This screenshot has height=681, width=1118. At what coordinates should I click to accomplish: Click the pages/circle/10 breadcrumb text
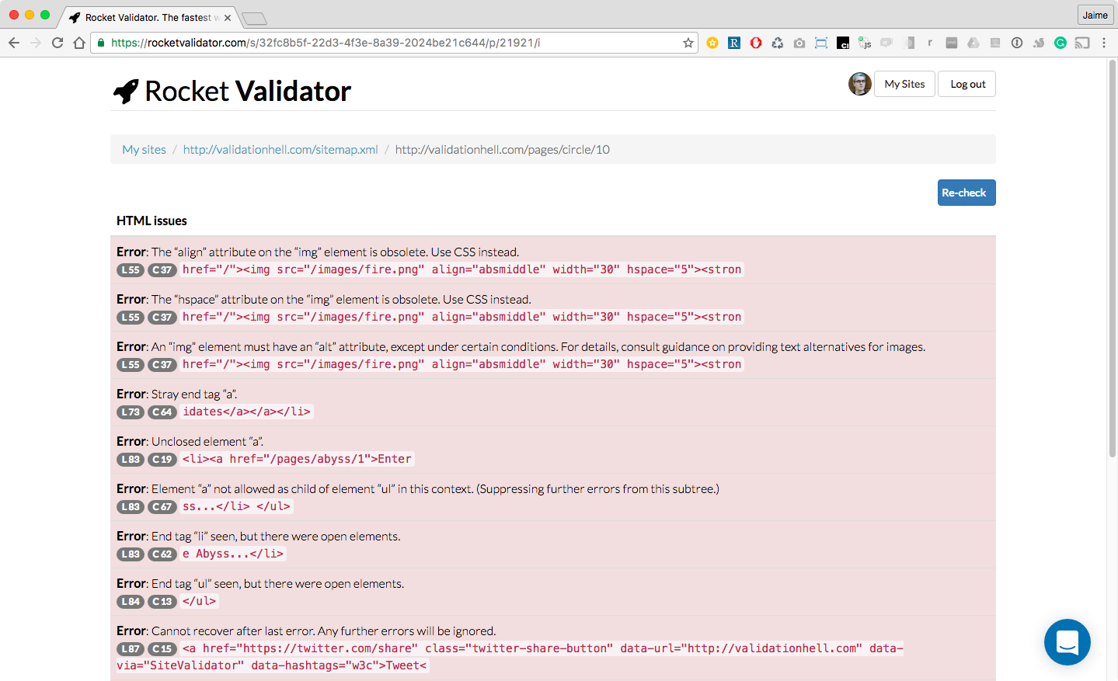tap(502, 149)
